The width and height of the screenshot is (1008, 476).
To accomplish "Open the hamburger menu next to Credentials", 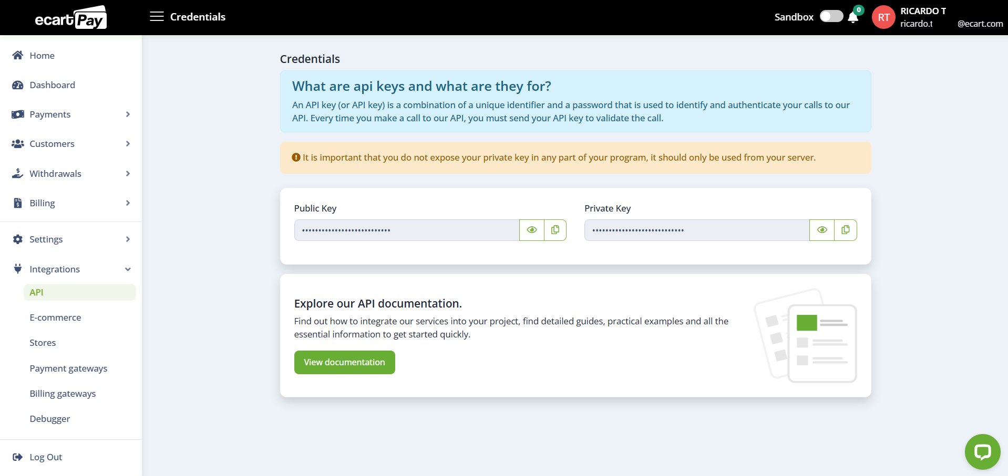I will (x=156, y=16).
